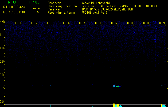The width and height of the screenshot is (168, 107).
Task: Click the long meteor echo near 0617
Action: (x=117, y=86)
